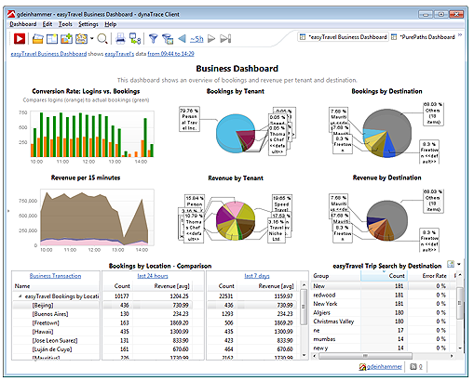Image resolution: width=474 pixels, height=381 pixels.
Task: Select the 'mumbas' row in the Trip Search table
Action: [384, 339]
